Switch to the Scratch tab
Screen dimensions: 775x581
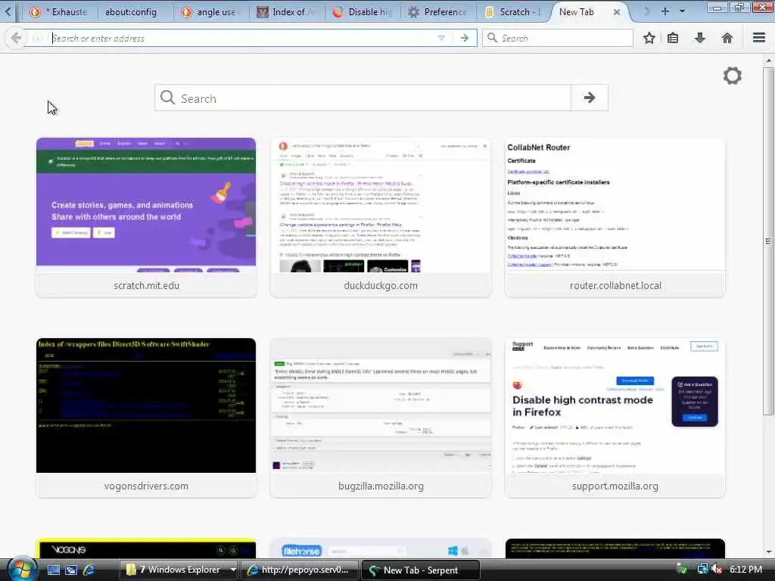[514, 12]
